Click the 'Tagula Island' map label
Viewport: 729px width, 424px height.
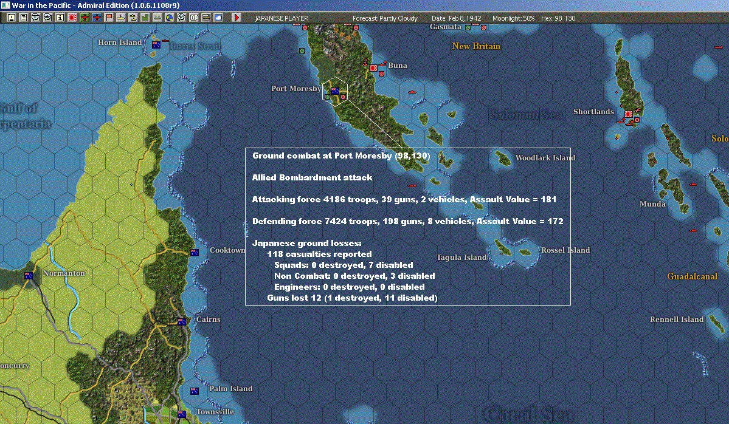tap(461, 258)
